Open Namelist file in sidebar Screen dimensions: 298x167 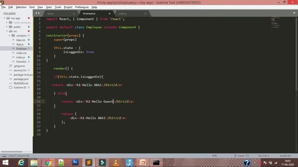21,62
